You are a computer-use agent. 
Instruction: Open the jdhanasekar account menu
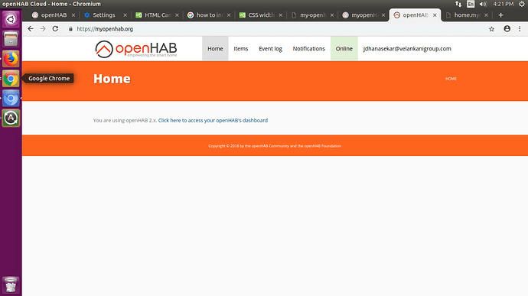point(407,48)
